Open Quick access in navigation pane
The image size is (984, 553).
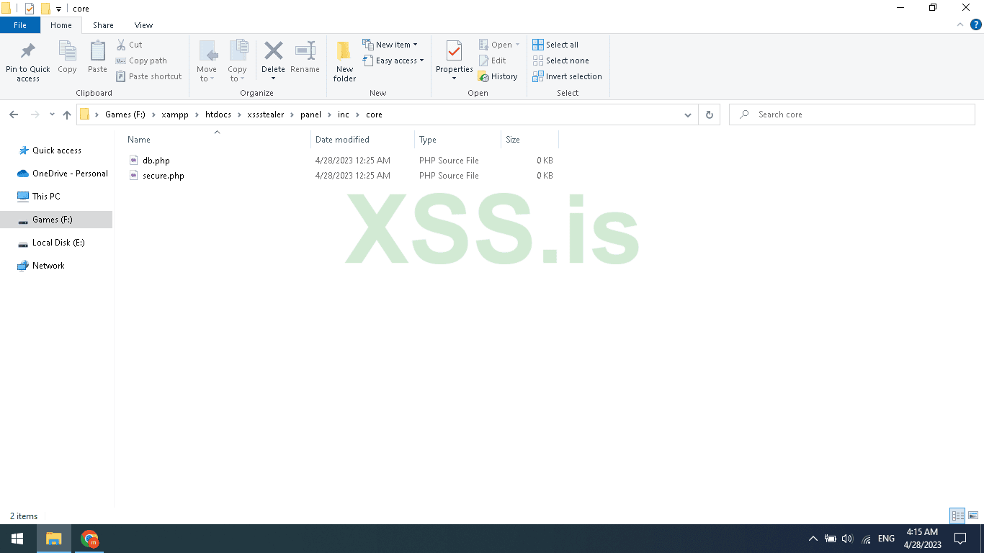point(56,150)
